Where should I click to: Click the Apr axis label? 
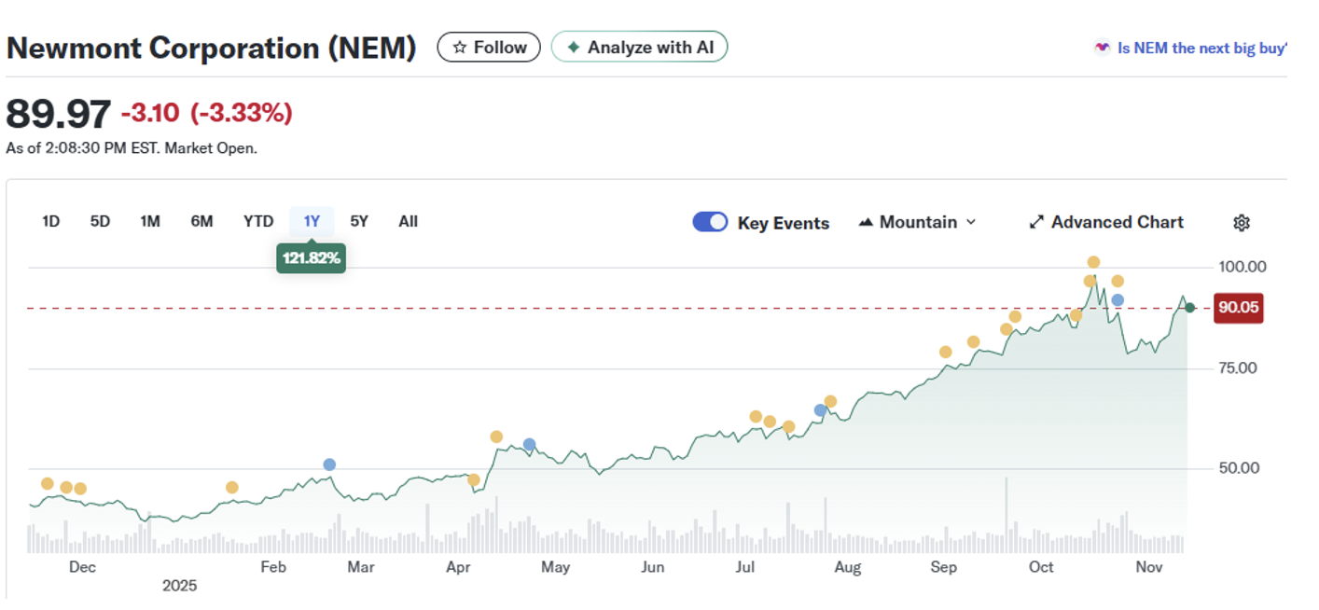[x=458, y=567]
